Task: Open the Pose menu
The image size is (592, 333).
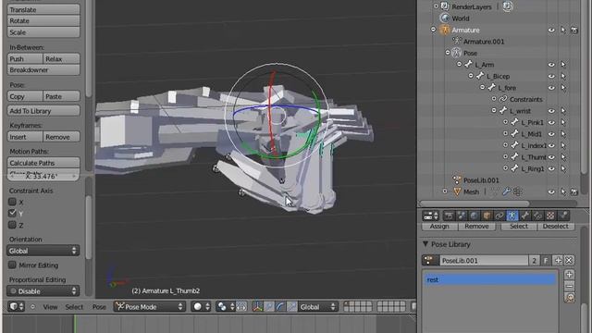Action: (99, 307)
